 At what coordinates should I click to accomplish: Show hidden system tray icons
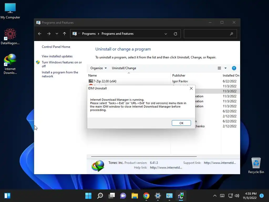point(215,196)
